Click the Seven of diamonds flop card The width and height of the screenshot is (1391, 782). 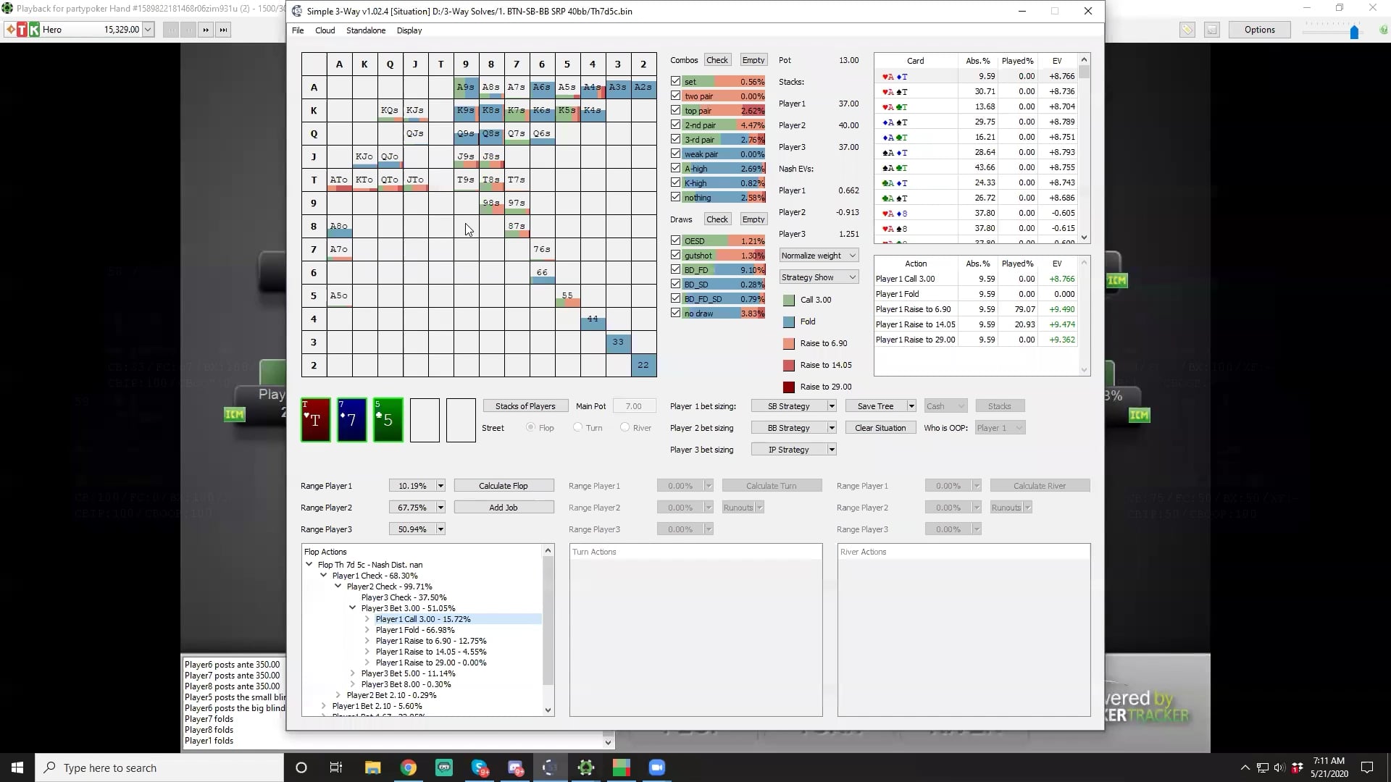click(351, 420)
